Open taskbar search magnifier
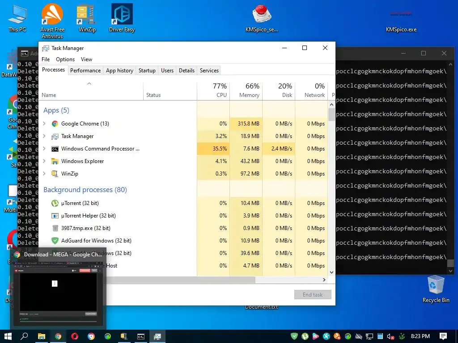This screenshot has width=458, height=343. pyautogui.click(x=24, y=336)
